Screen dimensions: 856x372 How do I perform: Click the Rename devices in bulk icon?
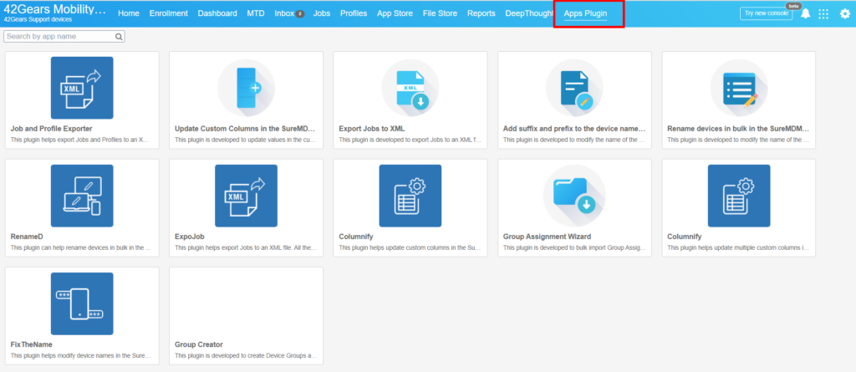click(739, 88)
